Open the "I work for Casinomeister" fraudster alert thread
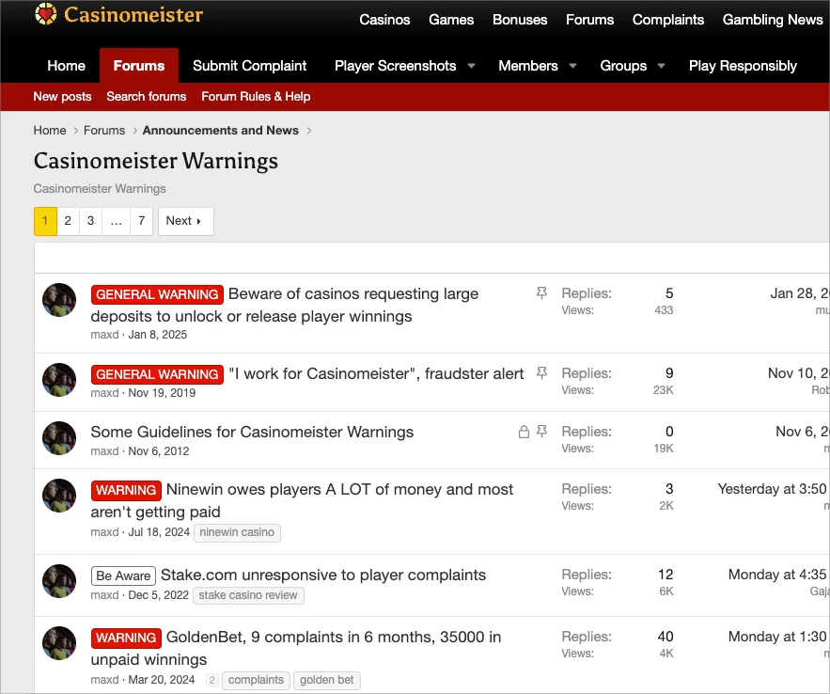Screen dimensions: 830x694 click(376, 373)
